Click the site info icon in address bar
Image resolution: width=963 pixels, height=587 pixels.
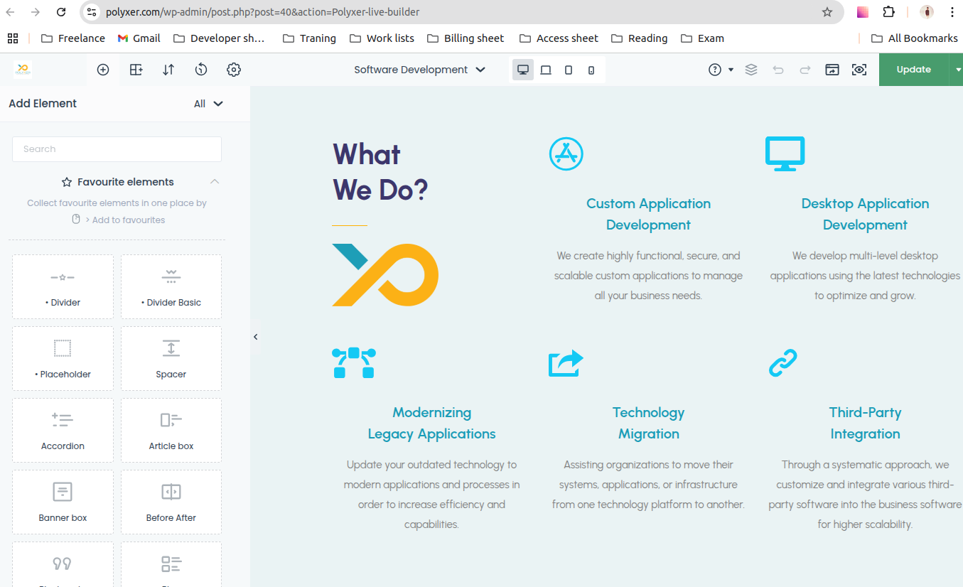tap(91, 12)
